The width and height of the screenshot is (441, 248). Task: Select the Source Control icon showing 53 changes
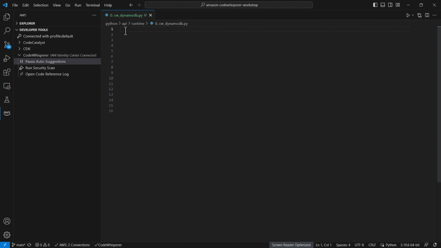pyautogui.click(x=7, y=45)
